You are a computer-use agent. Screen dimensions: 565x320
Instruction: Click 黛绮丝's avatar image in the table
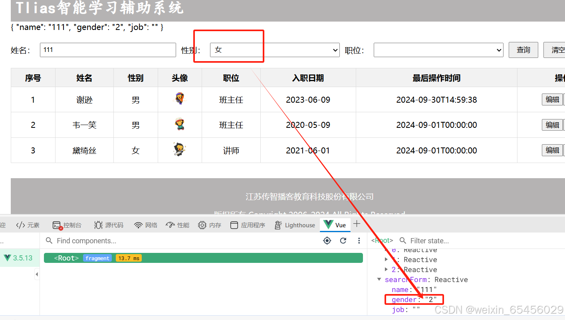pos(180,150)
